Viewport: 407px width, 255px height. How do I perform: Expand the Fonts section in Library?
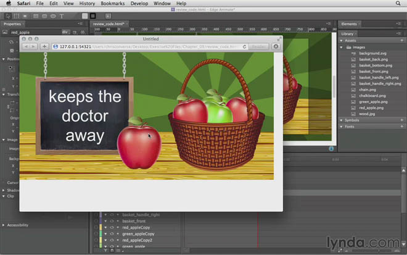pyautogui.click(x=342, y=127)
